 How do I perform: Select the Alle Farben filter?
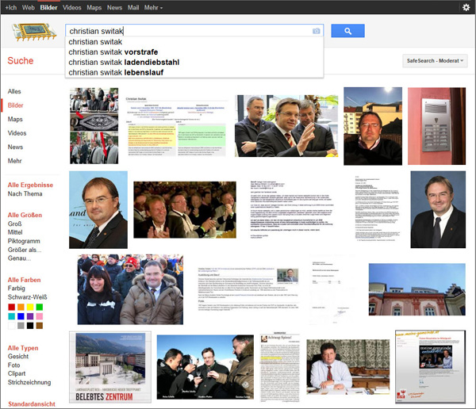(x=24, y=280)
